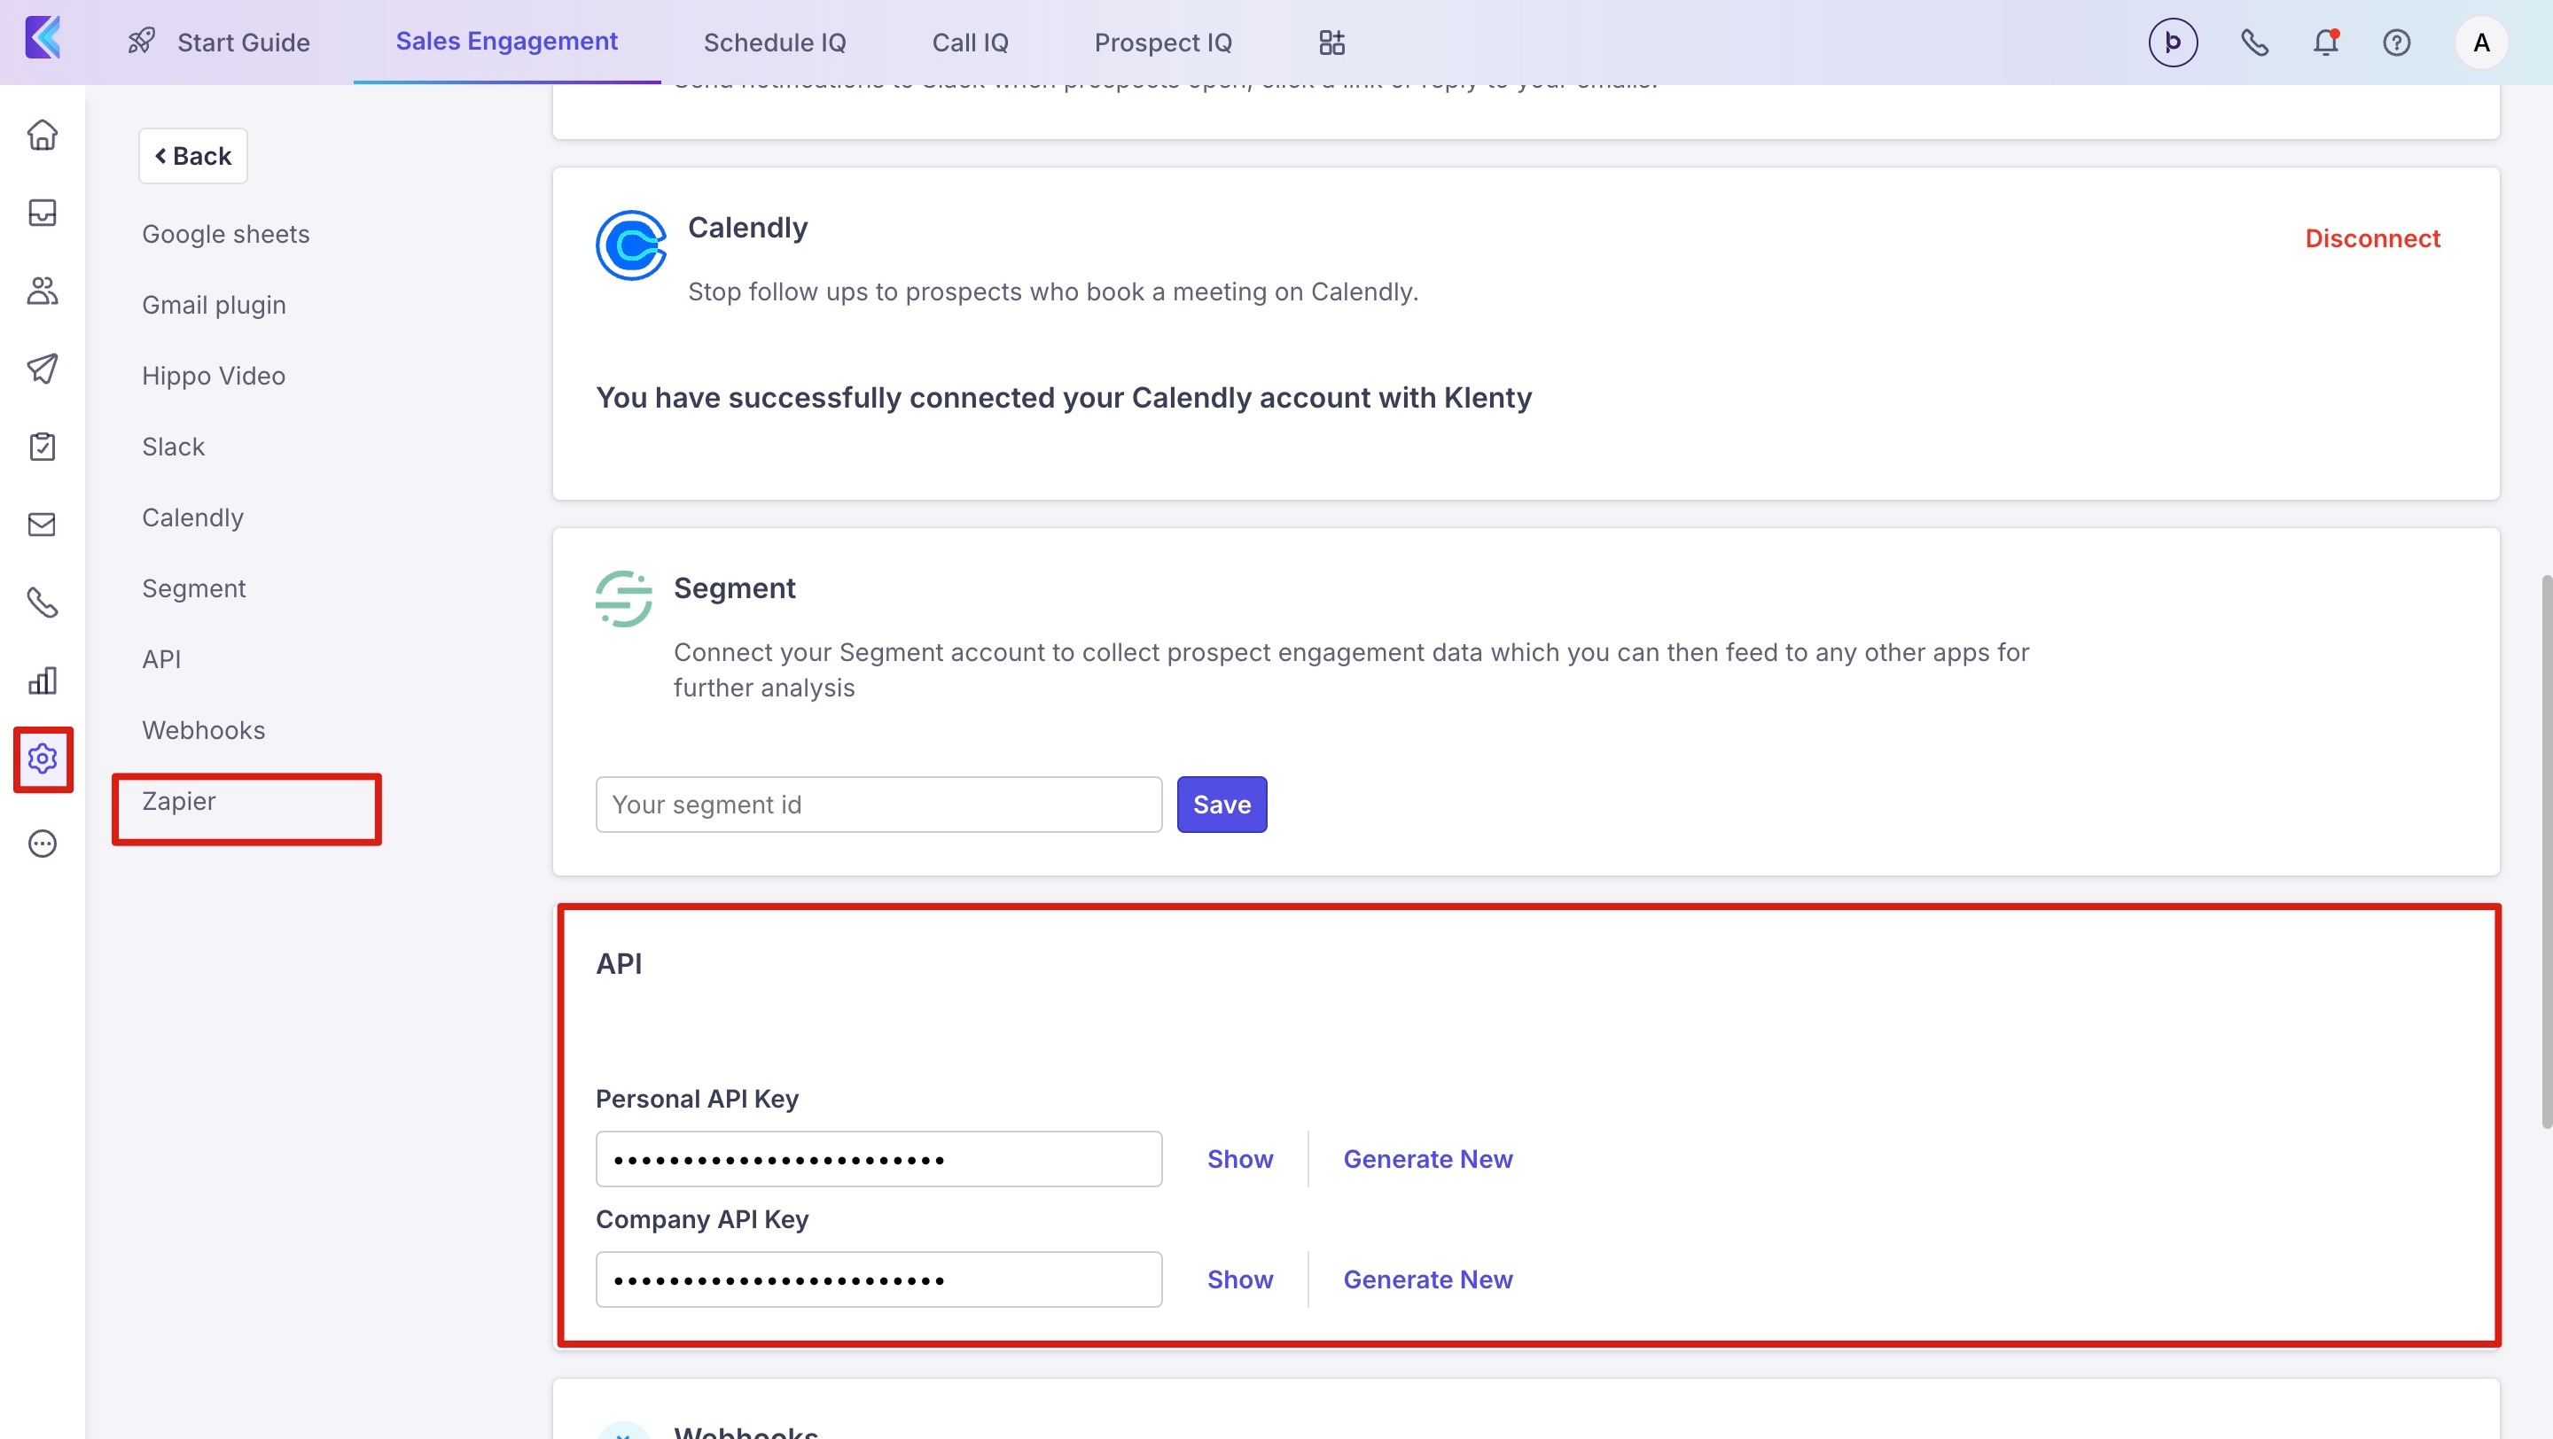Open the Reports bar chart icon

(x=42, y=681)
